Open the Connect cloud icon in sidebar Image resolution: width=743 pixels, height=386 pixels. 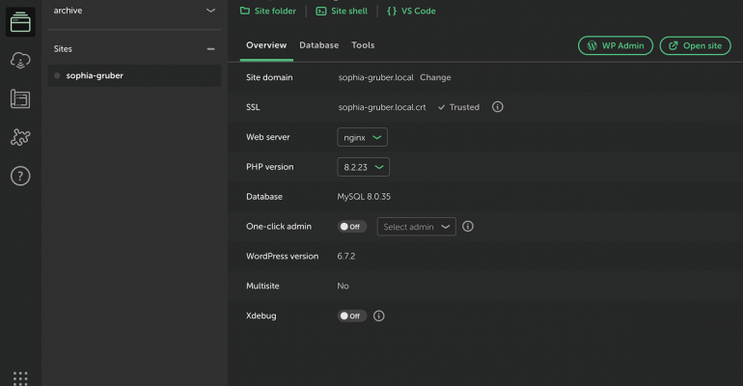[20, 61]
